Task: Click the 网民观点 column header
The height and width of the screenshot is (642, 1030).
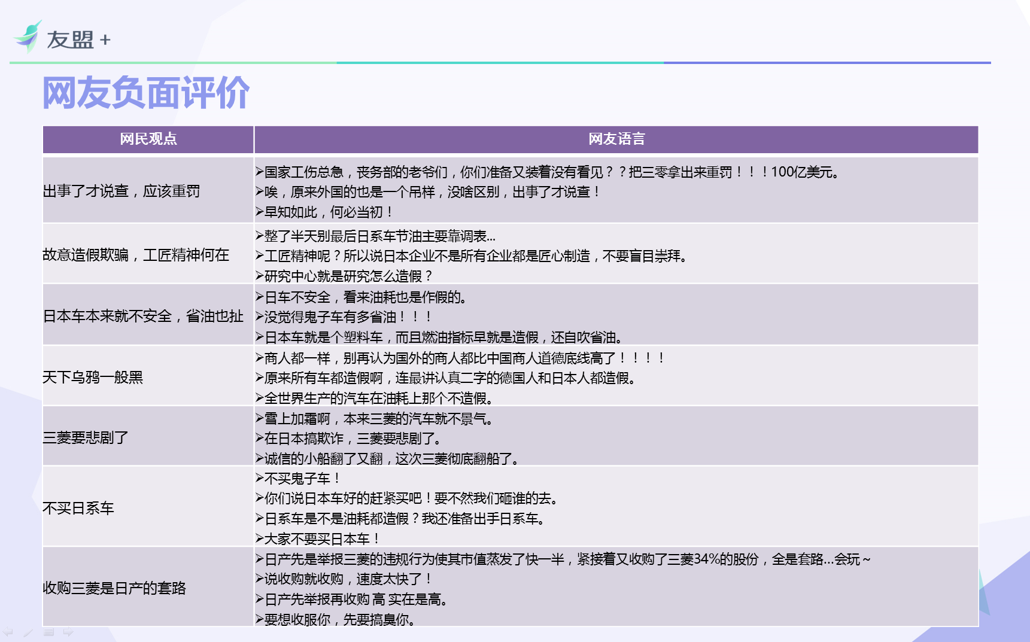Action: click(x=148, y=139)
